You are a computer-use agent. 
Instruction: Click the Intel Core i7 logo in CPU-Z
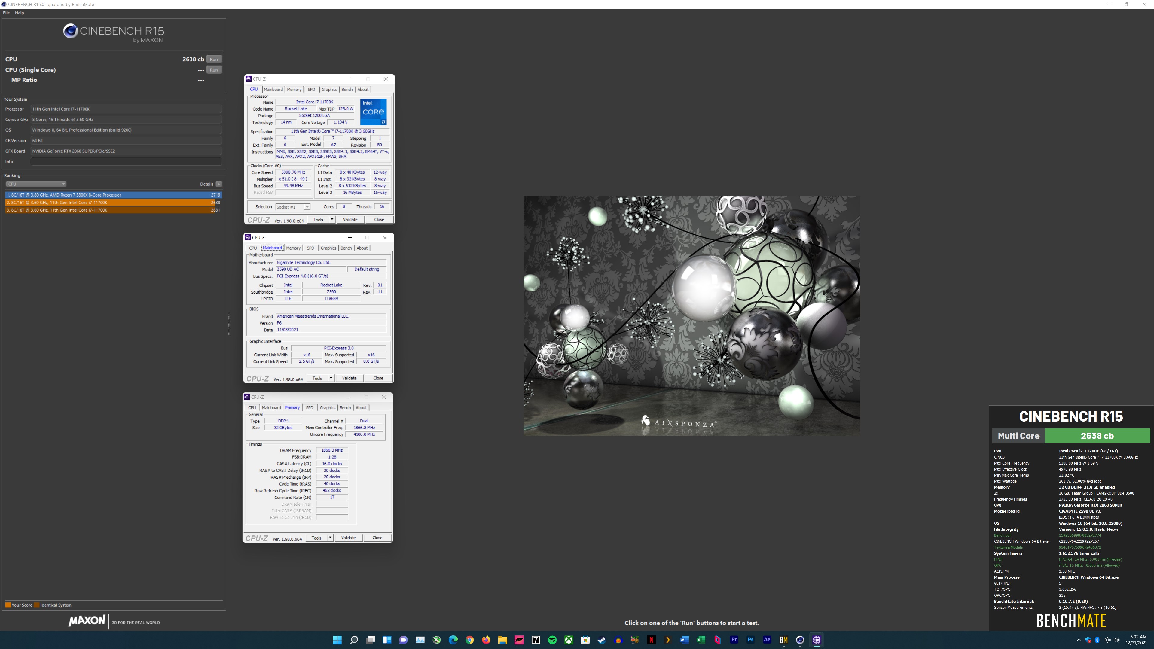tap(373, 112)
